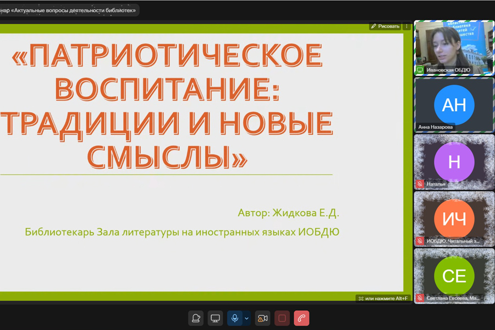The height and width of the screenshot is (330, 495).
Task: Click the fullscreen Alt+F hint button
Action: tap(383, 299)
